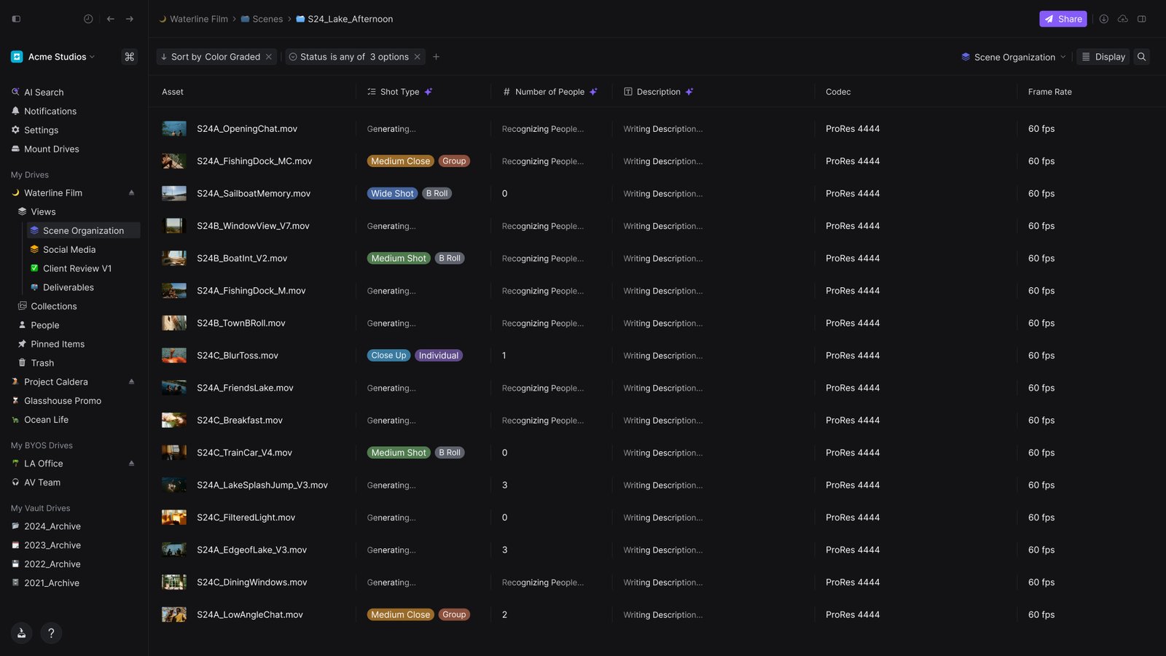Click the download icon in the top bar
1166x656 pixels.
click(1103, 19)
